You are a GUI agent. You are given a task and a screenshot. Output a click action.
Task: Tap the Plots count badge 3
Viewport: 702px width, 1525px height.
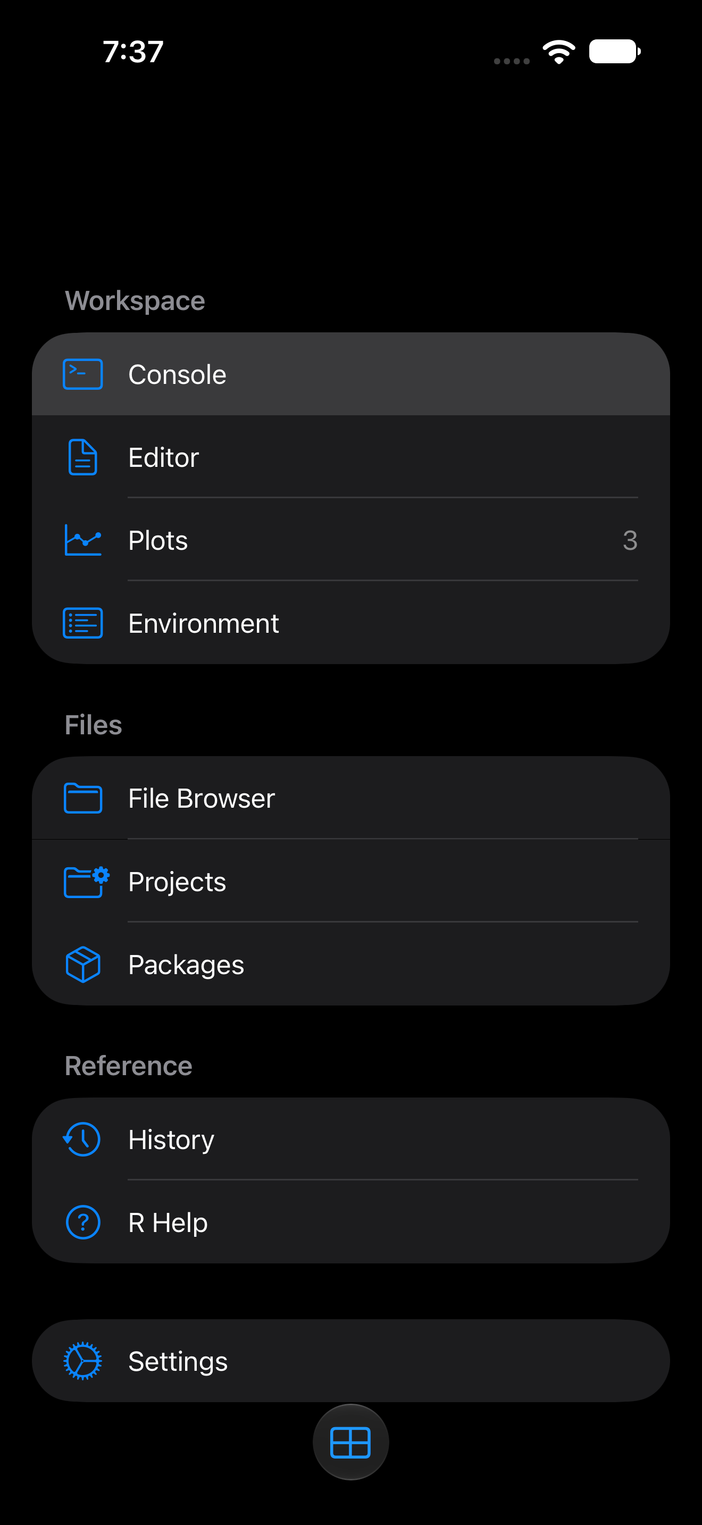(630, 540)
